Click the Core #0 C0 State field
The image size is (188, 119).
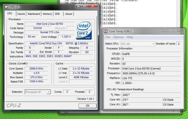click(172, 100)
